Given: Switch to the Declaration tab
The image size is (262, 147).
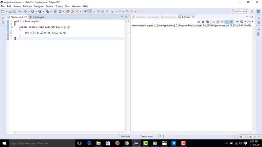Looking at the screenshot, I should tap(169, 17).
